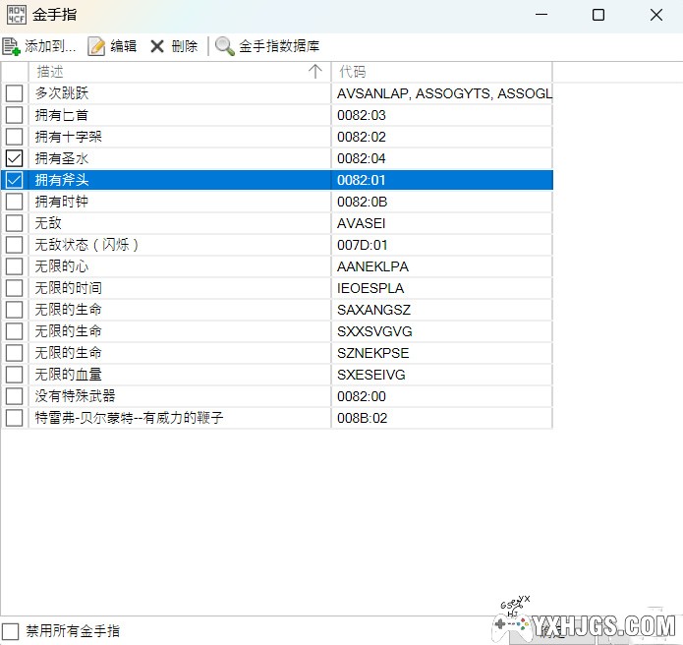The image size is (683, 645).
Task: Sort by the 代码 column header
Action: (442, 72)
